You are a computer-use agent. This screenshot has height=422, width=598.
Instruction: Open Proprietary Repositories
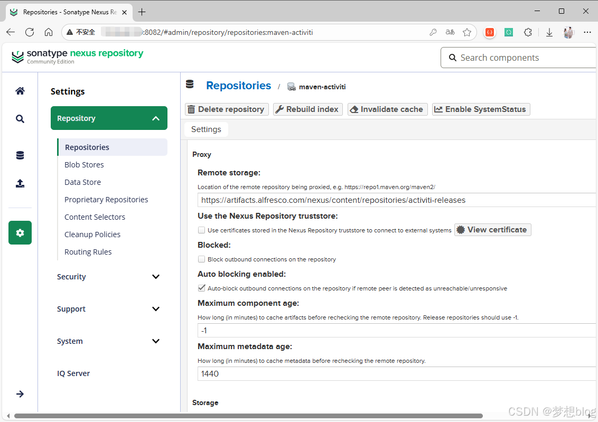click(106, 200)
